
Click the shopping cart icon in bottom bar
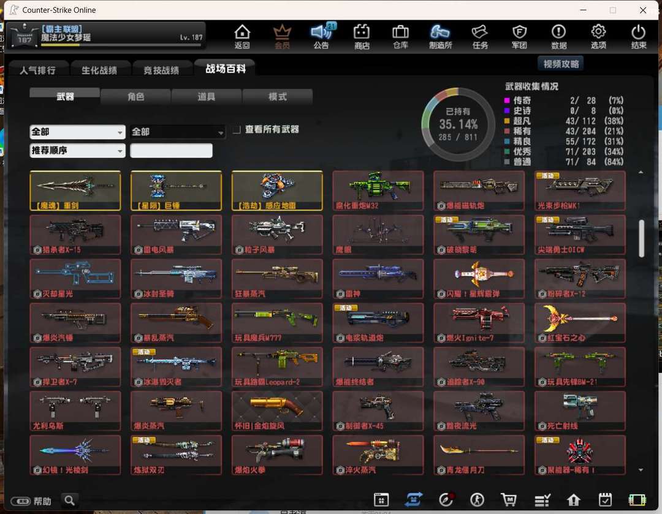pyautogui.click(x=508, y=500)
